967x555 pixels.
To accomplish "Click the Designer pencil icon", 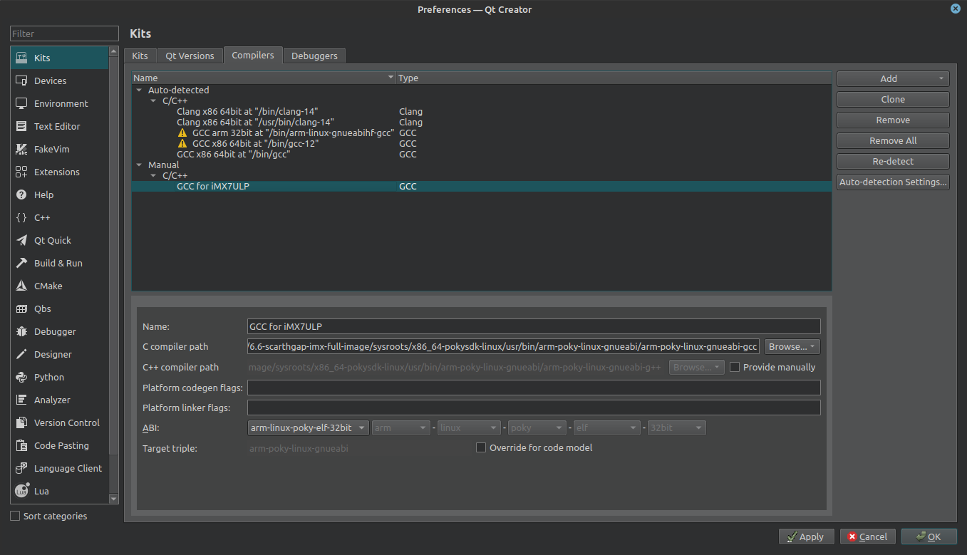I will (21, 354).
